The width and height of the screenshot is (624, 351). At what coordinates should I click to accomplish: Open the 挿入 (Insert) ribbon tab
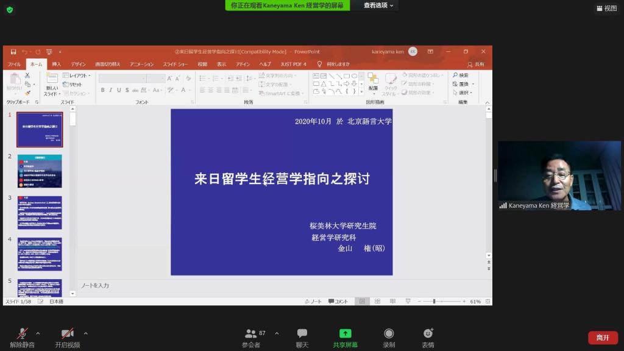pyautogui.click(x=56, y=64)
